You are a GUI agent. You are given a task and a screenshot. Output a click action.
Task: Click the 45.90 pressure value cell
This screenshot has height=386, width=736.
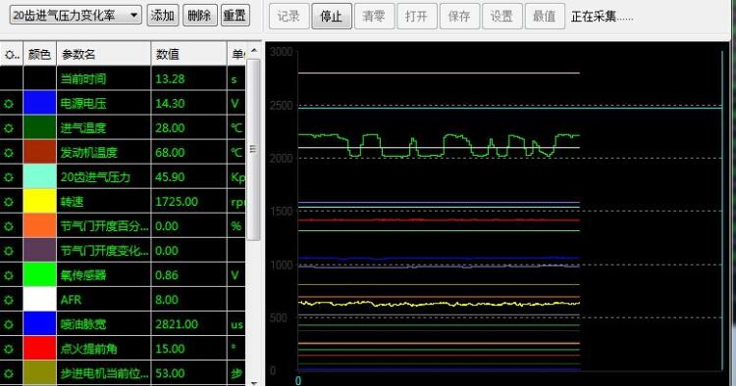click(188, 176)
